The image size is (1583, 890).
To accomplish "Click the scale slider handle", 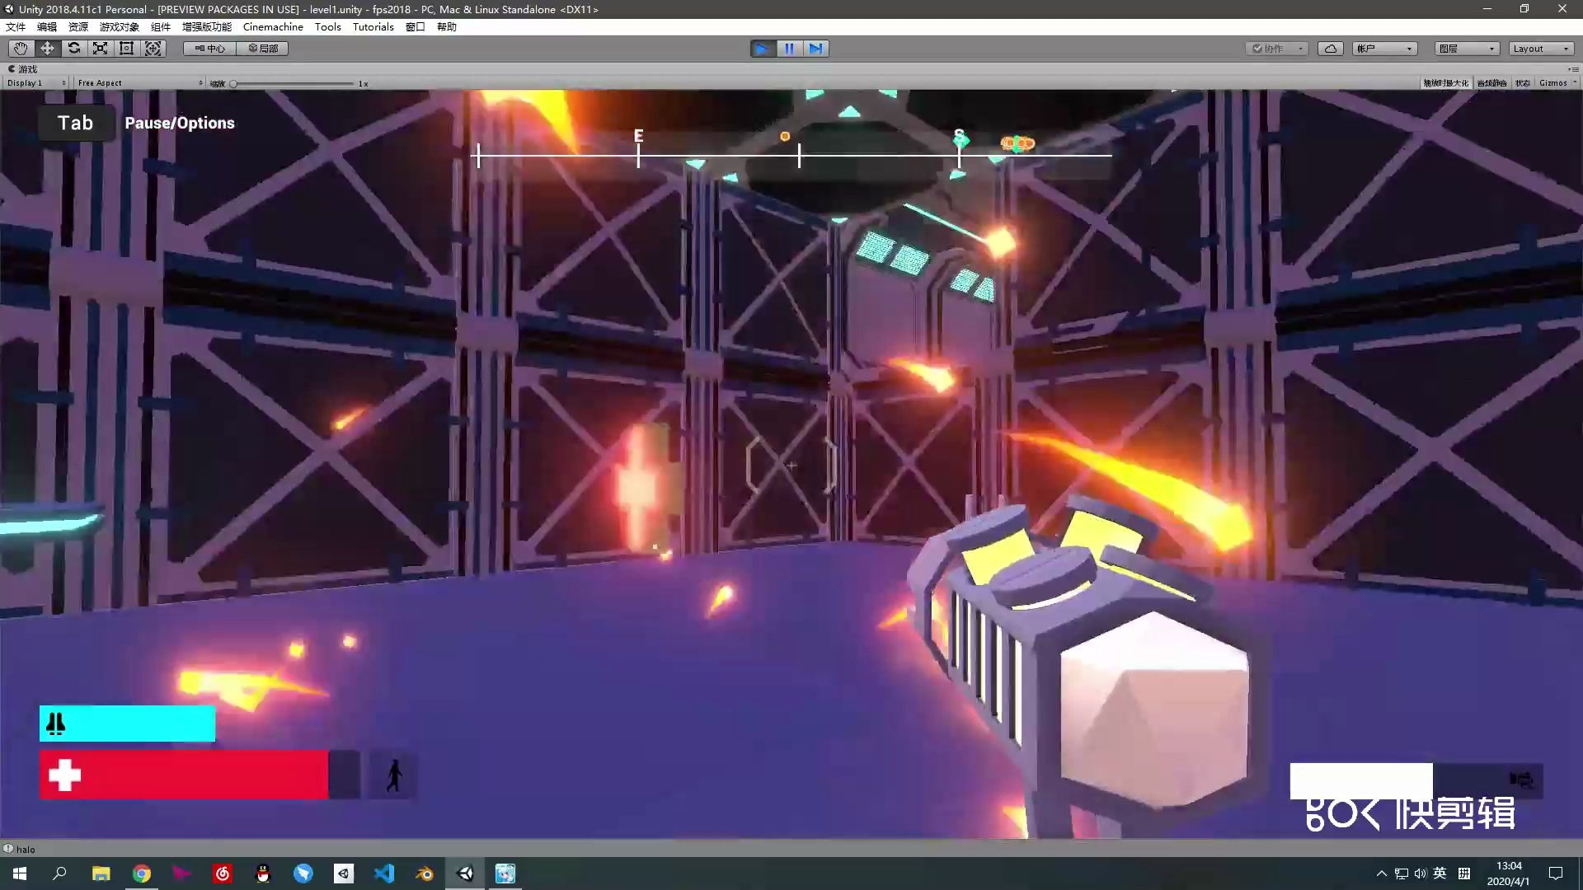I will [233, 84].
